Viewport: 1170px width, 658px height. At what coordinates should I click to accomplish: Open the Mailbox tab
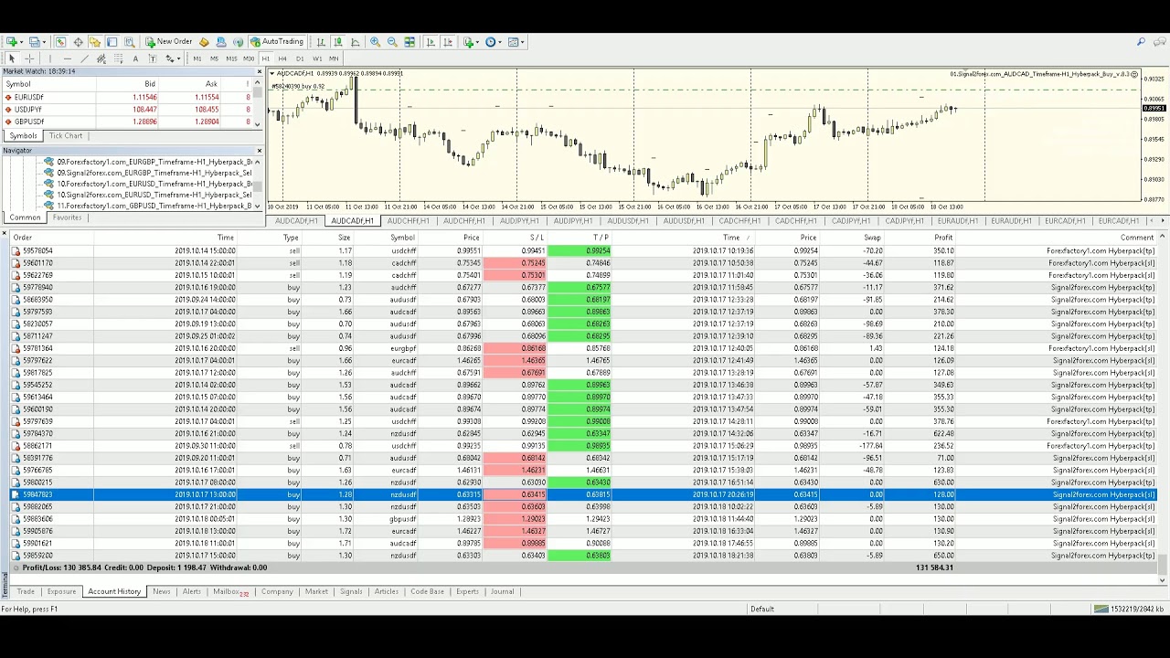point(230,591)
